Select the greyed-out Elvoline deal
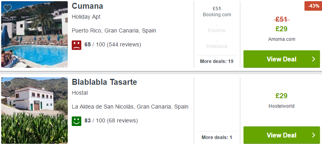Screen dimensions: 322x145 pos(217,28)
